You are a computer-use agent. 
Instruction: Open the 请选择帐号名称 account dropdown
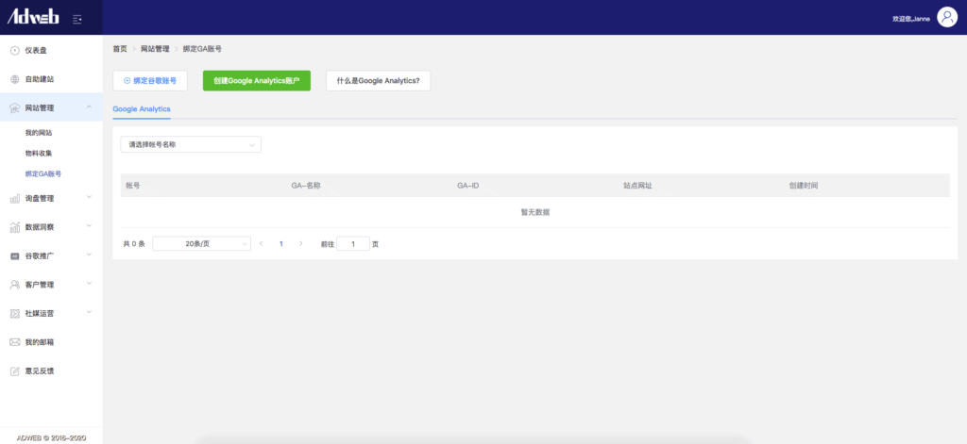pyautogui.click(x=190, y=145)
